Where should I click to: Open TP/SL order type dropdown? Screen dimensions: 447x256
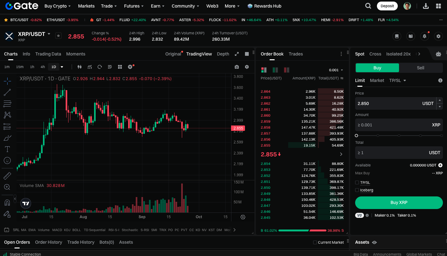coord(397,80)
